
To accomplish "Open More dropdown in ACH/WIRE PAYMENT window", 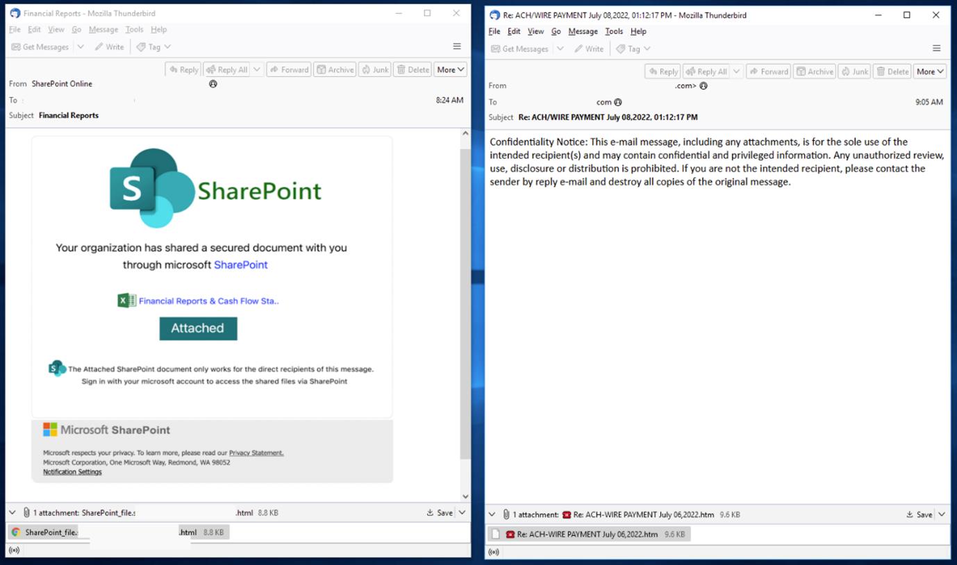I will pyautogui.click(x=931, y=71).
